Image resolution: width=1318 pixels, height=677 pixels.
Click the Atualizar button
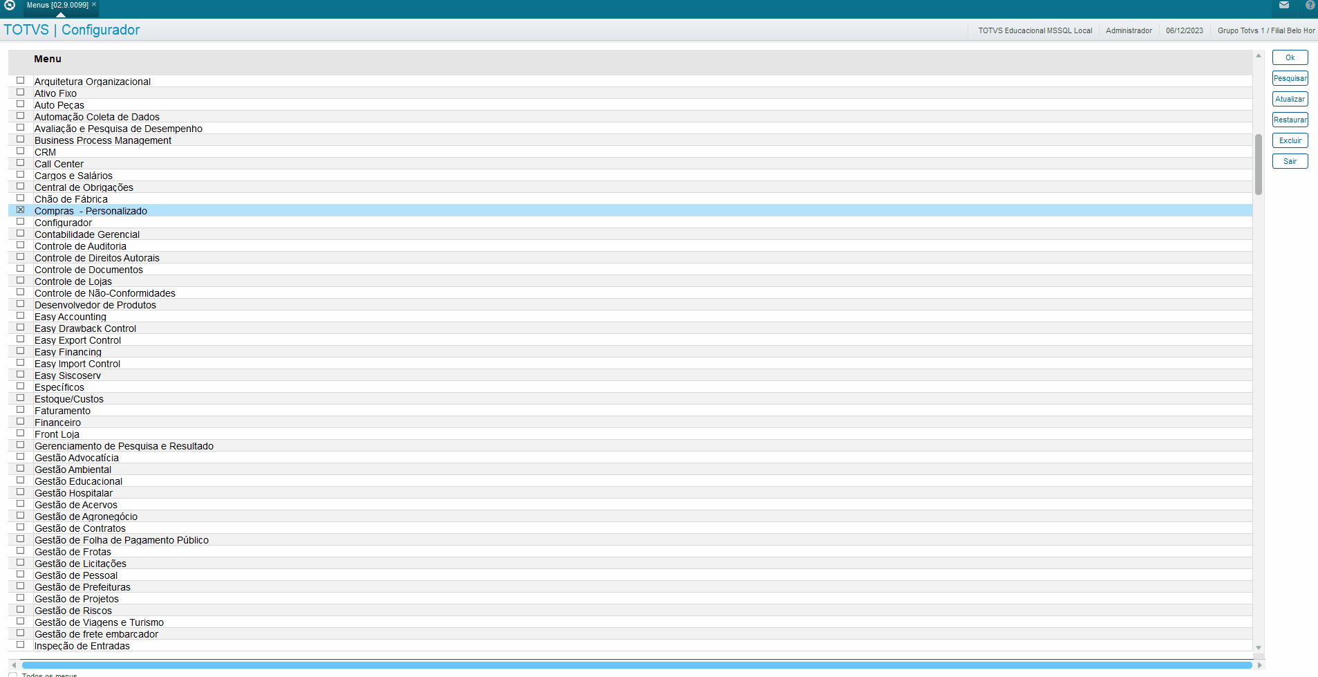1290,99
